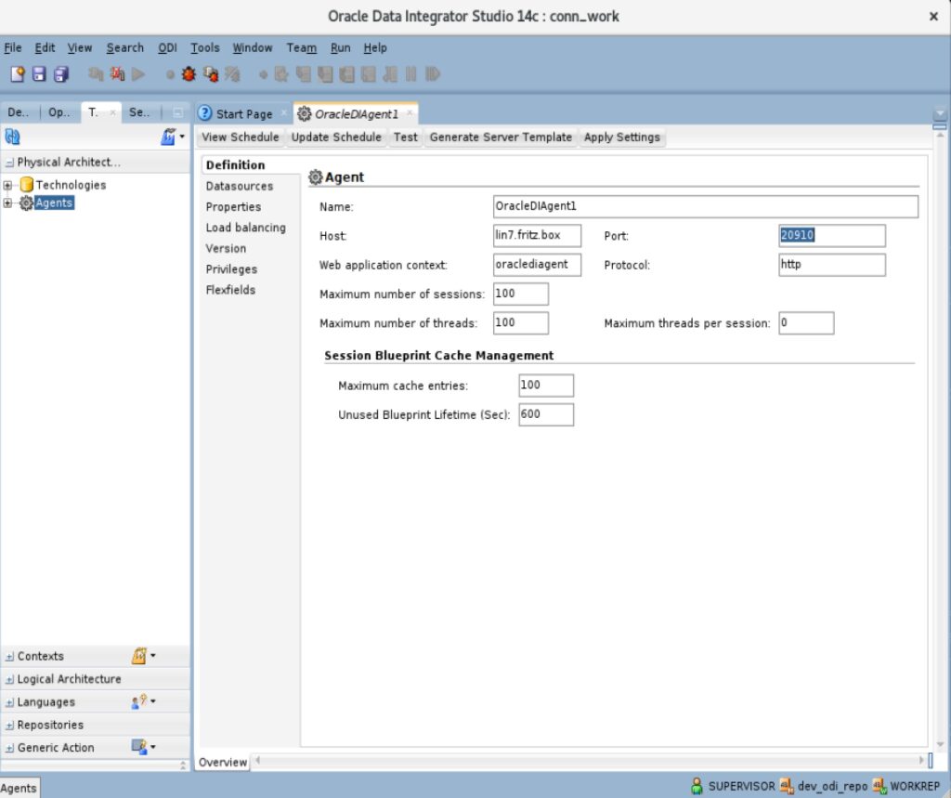Image resolution: width=951 pixels, height=798 pixels.
Task: Click the greyed-out green Run arrow icon
Action: [x=138, y=74]
